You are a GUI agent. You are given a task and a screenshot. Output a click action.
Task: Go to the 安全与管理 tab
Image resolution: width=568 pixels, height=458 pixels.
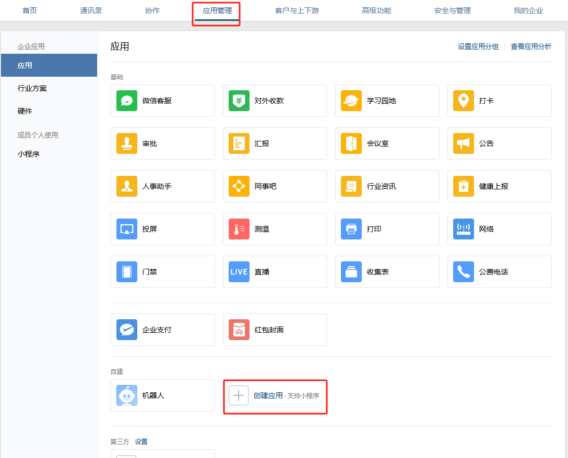coord(453,10)
